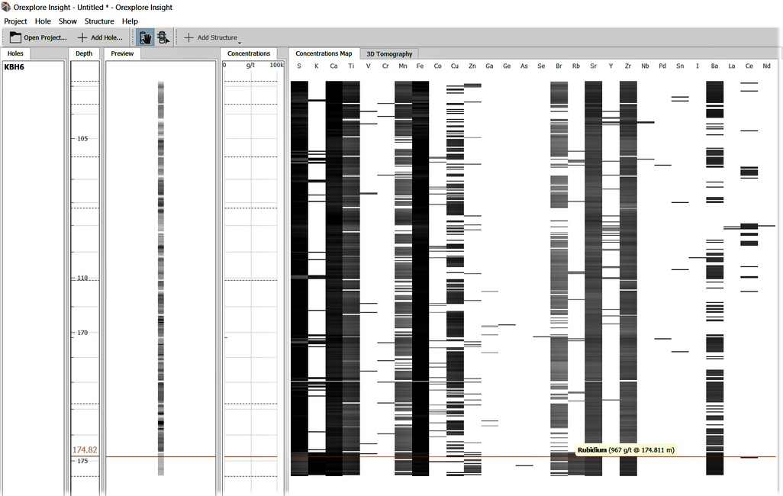Screen dimensions: 783x496
Task: Open the Project menu
Action: pyautogui.click(x=15, y=21)
